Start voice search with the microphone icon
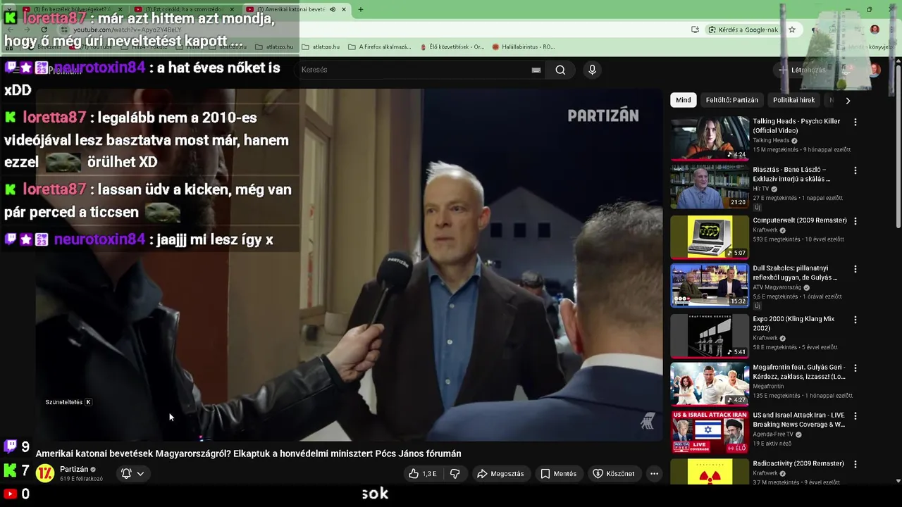902x507 pixels. (592, 70)
